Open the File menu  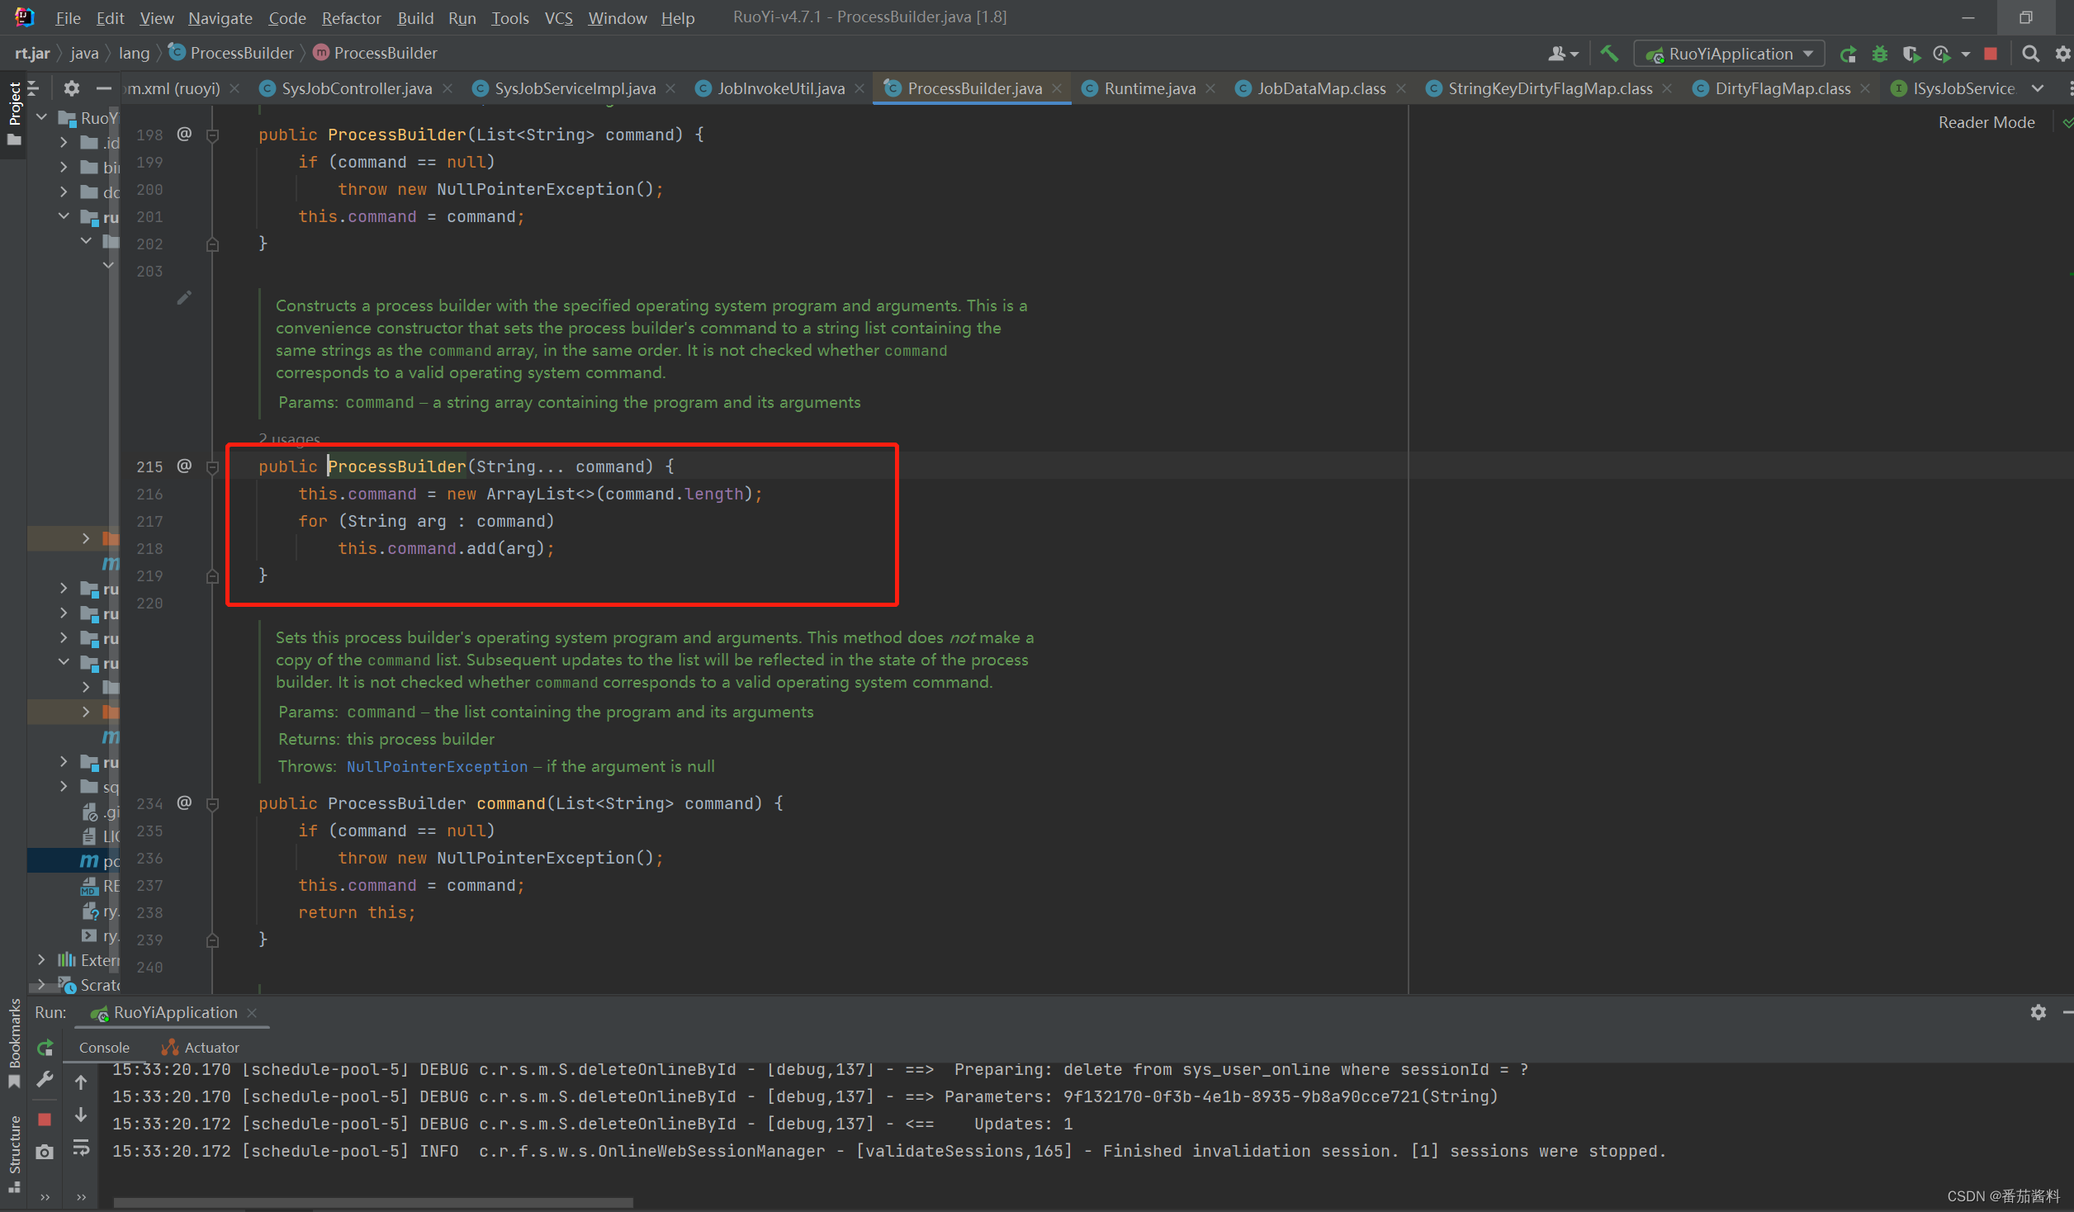[68, 17]
